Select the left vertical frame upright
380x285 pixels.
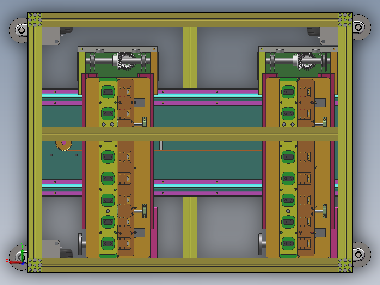tap(35, 142)
